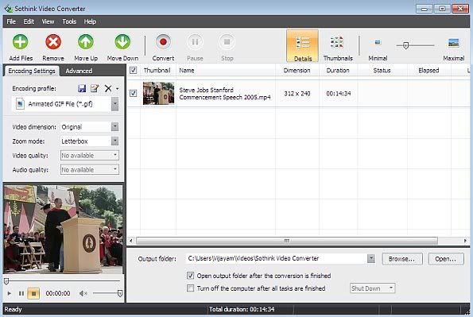Open the encoding profile options small arrow
The width and height of the screenshot is (473, 317).
click(117, 89)
